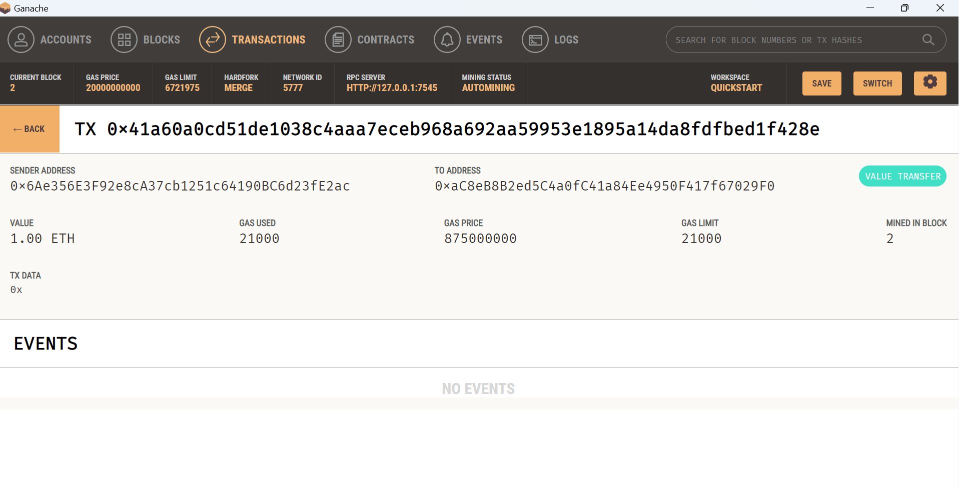Screen dimensions: 959x489
Task: Go to the CONTRACTS tab
Action: [x=386, y=39]
